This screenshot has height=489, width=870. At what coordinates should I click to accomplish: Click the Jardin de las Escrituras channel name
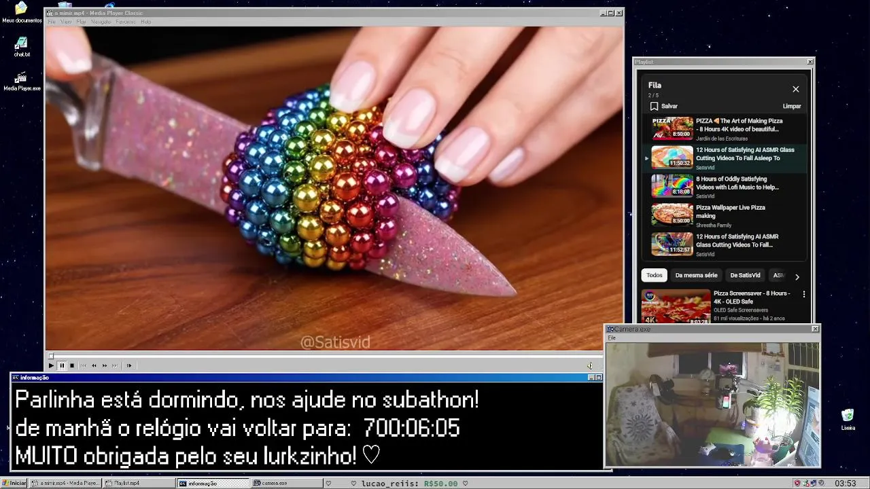(722, 139)
